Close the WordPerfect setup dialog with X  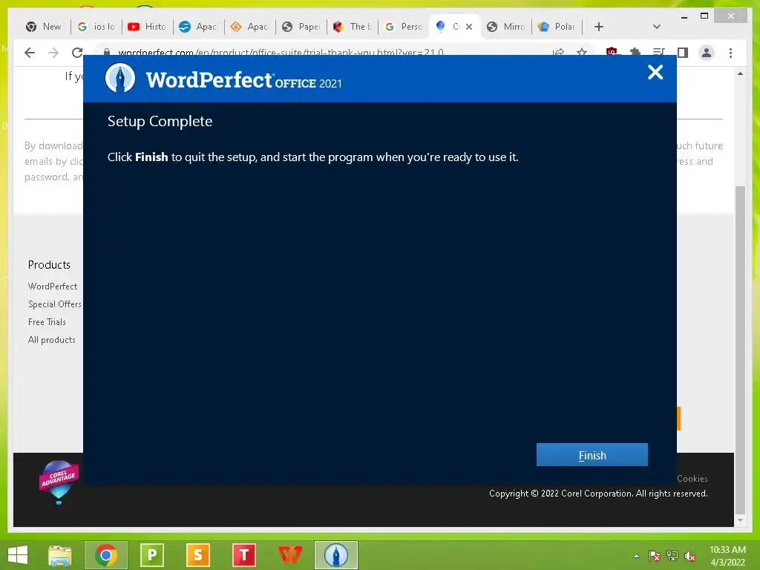tap(655, 72)
